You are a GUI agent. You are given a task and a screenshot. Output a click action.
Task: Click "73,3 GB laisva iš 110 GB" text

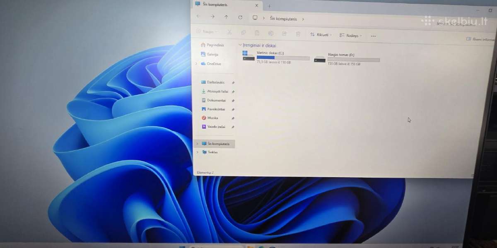274,63
